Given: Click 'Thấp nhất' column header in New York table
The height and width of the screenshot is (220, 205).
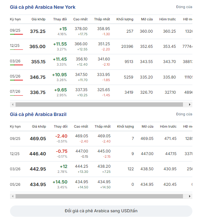Looking at the screenshot, I should (102, 19).
